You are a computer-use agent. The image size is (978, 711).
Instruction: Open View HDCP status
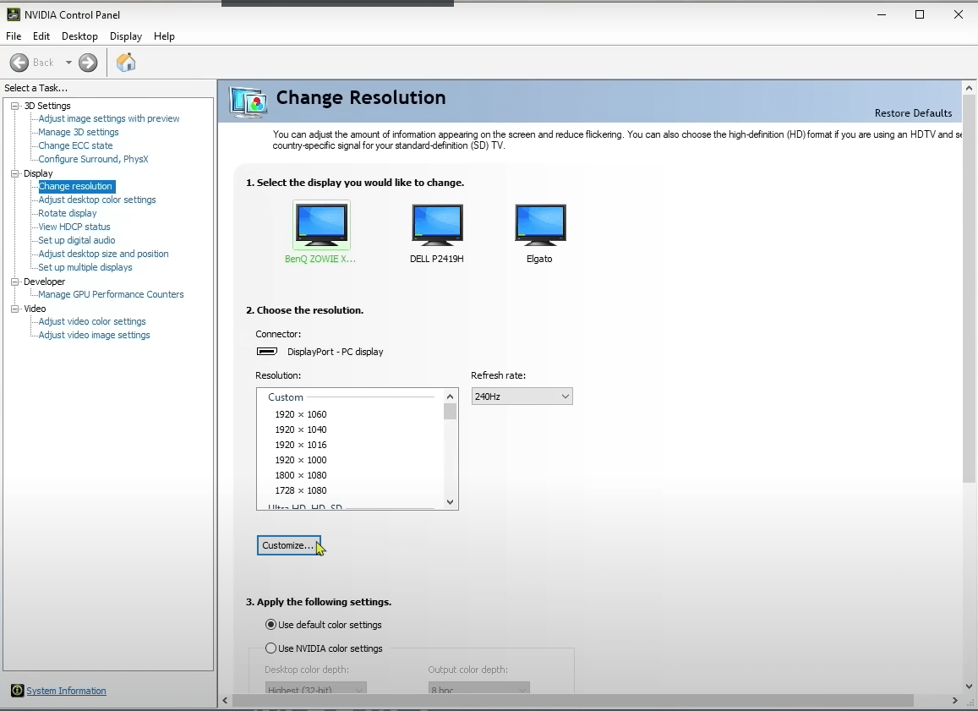(74, 227)
